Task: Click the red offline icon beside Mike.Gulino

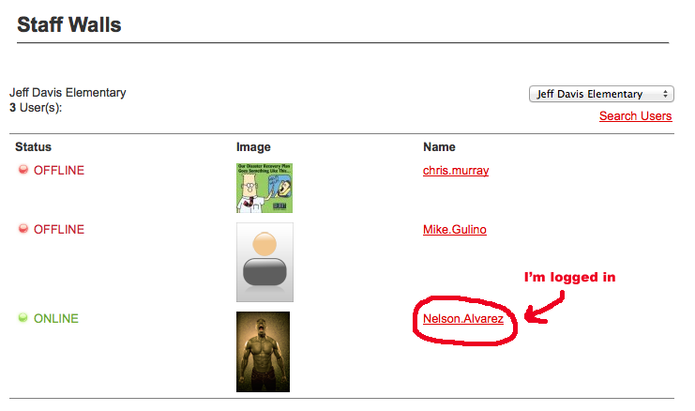Action: pyautogui.click(x=23, y=228)
